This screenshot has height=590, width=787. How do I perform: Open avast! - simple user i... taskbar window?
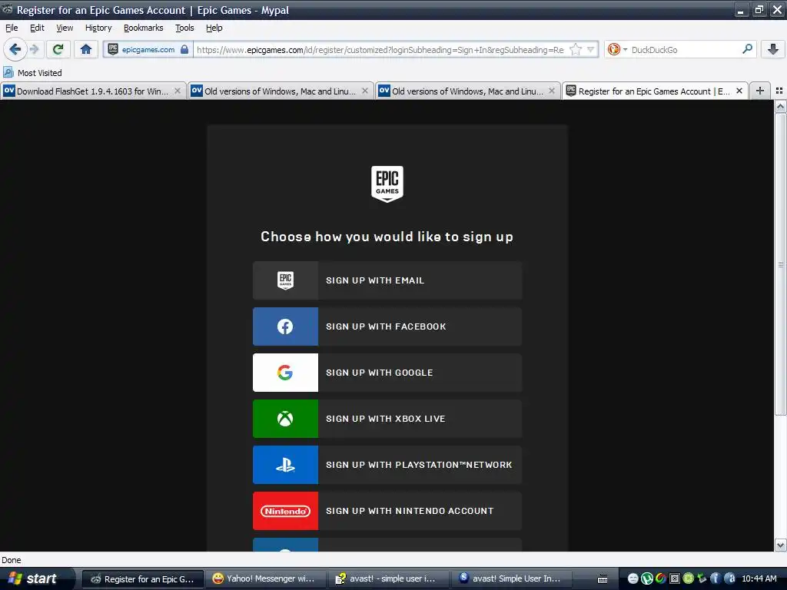click(x=388, y=579)
